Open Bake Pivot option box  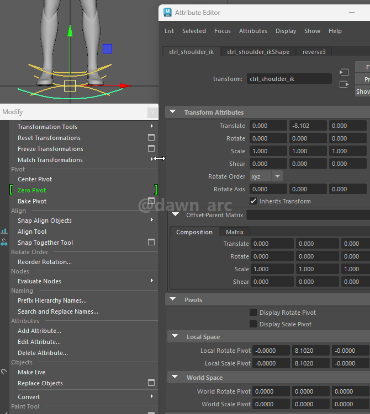(x=151, y=201)
